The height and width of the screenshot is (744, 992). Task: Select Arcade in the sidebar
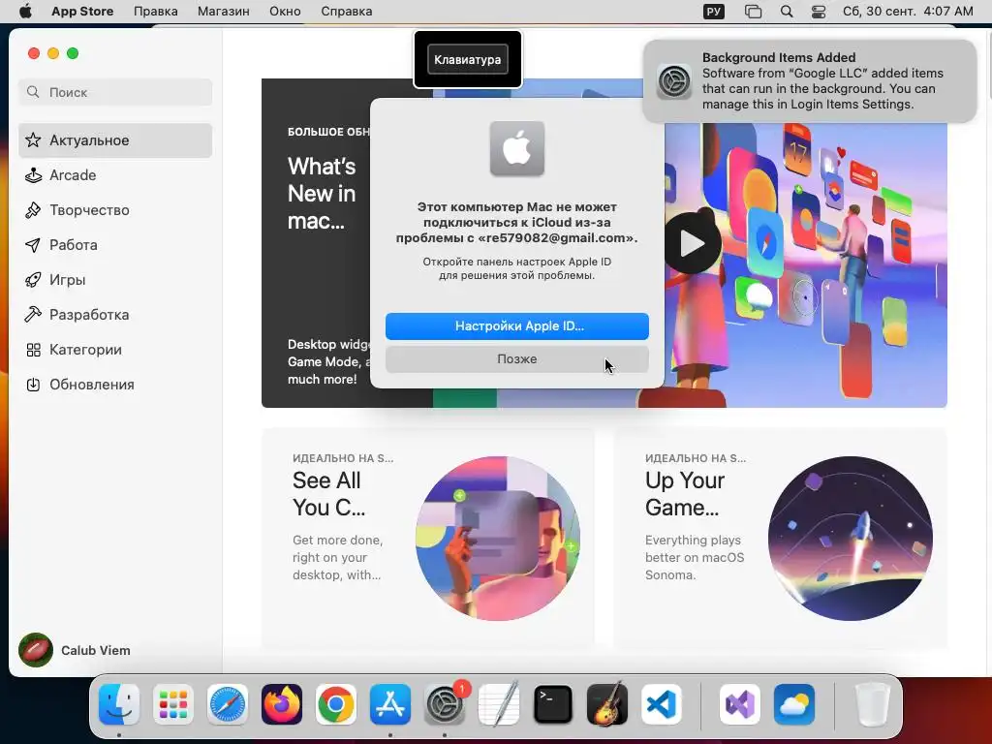[x=115, y=175]
